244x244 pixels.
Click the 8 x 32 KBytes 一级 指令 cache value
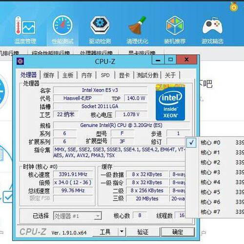[x=147, y=183]
